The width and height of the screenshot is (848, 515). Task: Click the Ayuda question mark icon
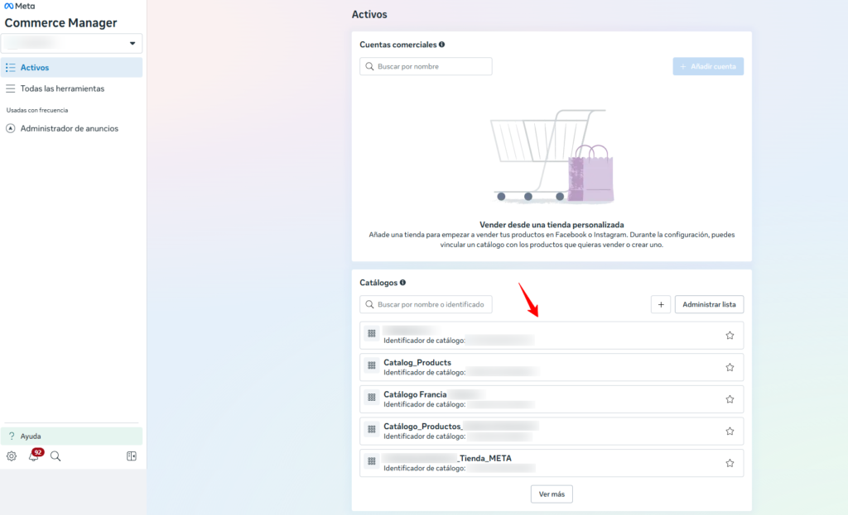[x=12, y=436]
